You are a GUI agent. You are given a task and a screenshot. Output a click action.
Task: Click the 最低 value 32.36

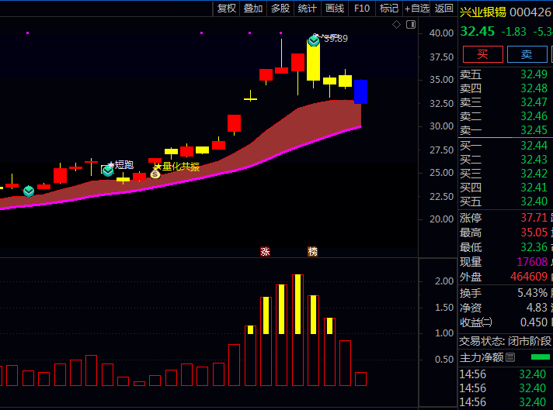(534, 247)
